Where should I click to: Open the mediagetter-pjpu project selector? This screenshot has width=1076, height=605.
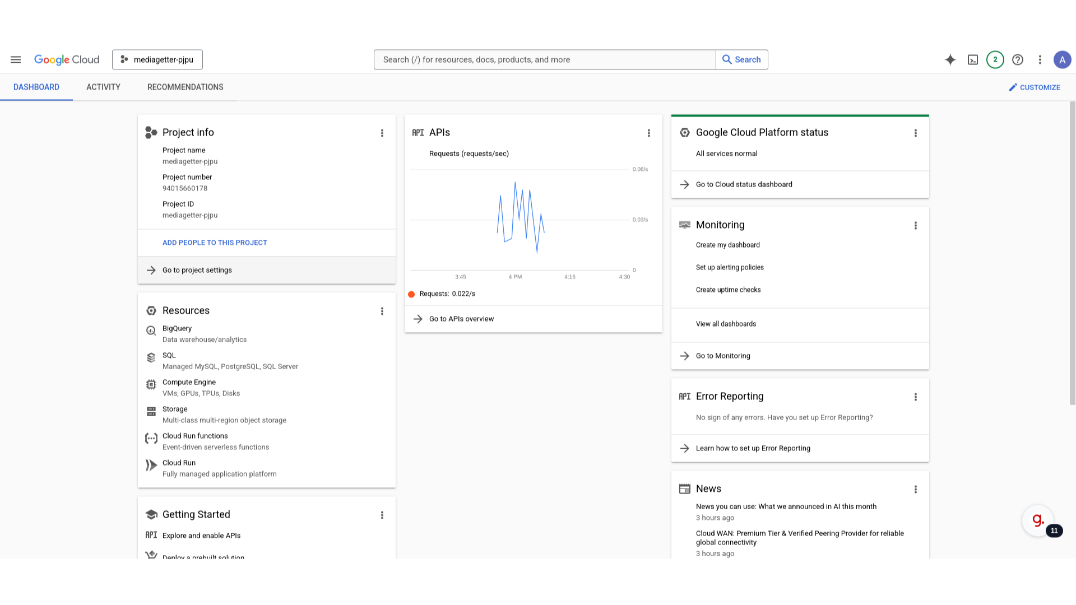click(157, 59)
